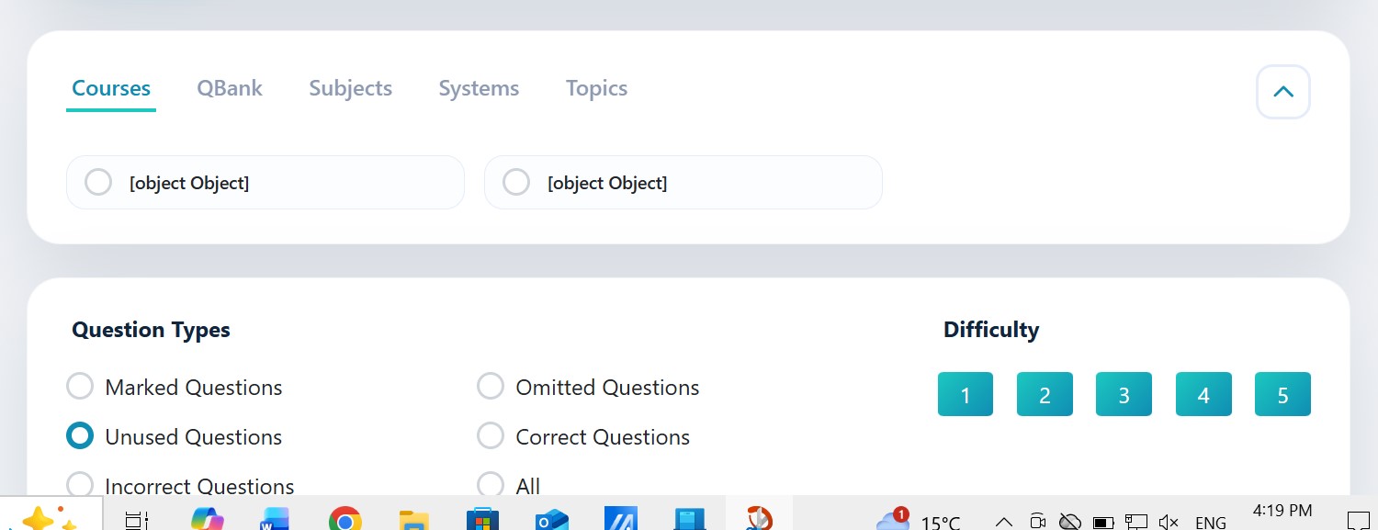Open Outlook from the taskbar
The image size is (1378, 530).
click(551, 520)
